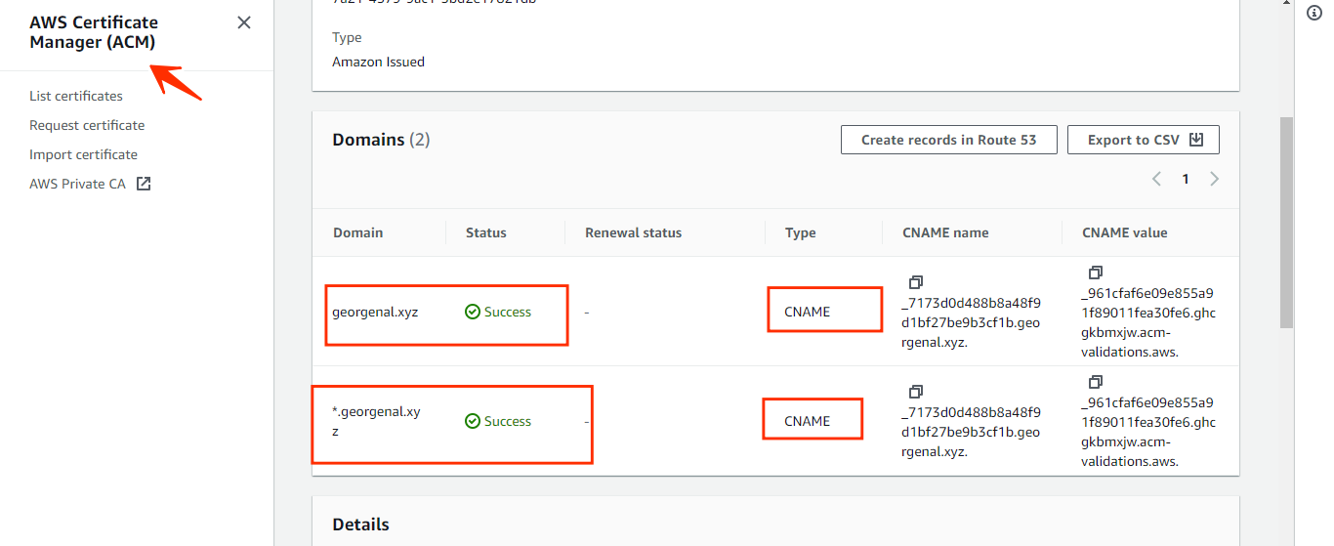The image size is (1334, 546).
Task: Click the AWS Certificate Manager (ACM) title
Action: point(94,32)
